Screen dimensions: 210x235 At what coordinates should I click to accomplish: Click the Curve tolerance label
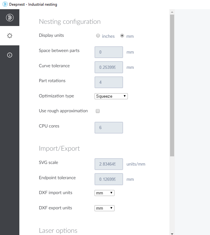coord(54,66)
